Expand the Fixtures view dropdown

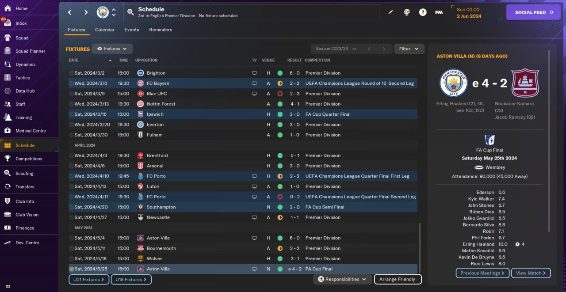pyautogui.click(x=112, y=49)
